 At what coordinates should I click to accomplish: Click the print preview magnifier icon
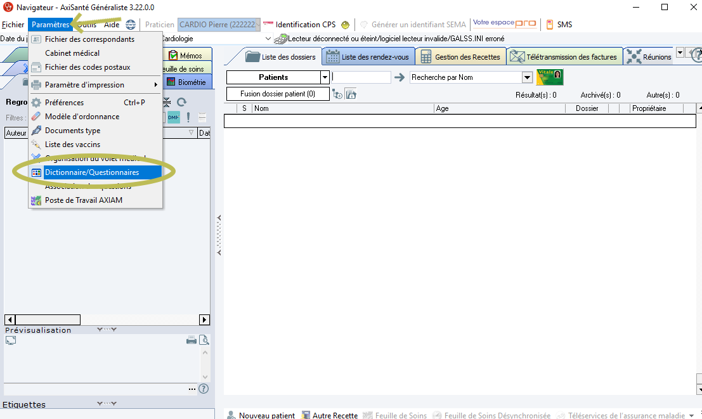coord(204,340)
